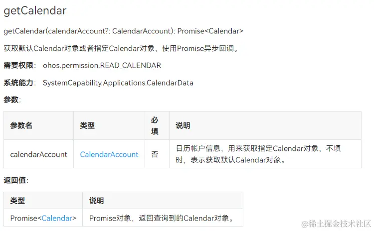
Task: Click the SystemCapability.Applications.CalendarData text
Action: (118, 83)
